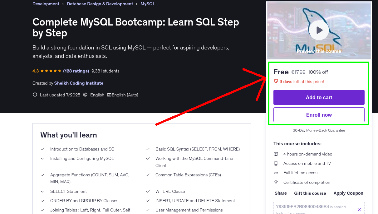Click the certificate of completion trophy icon
Image resolution: width=378 pixels, height=214 pixels.
[x=276, y=182]
